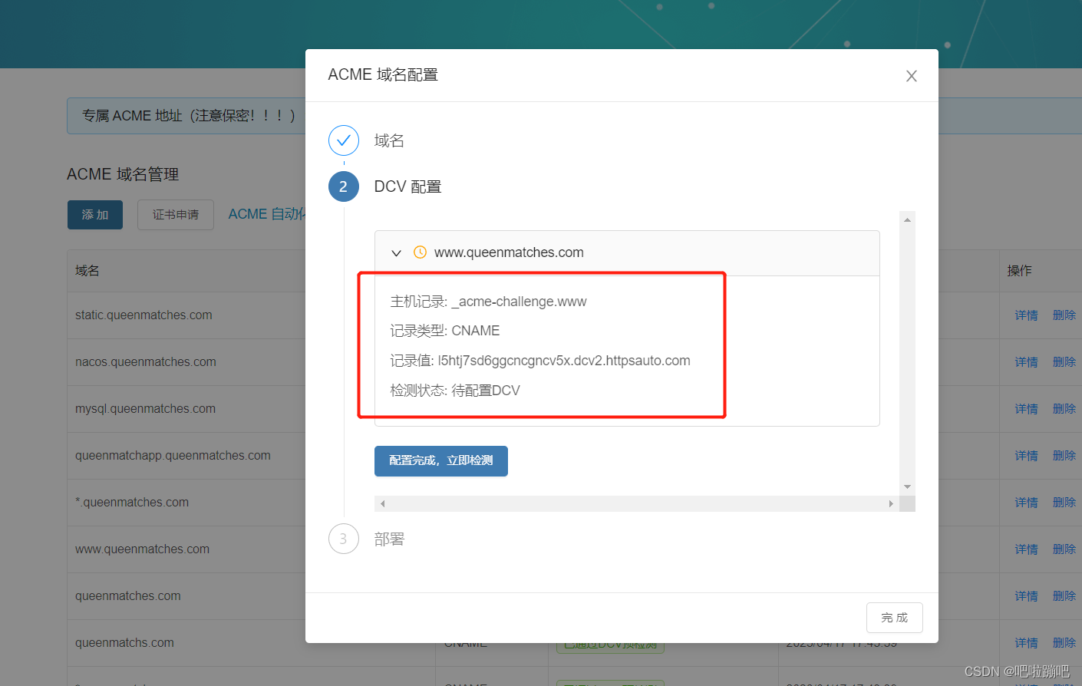Click queenmatchs.com row in background table
Image resolution: width=1082 pixels, height=686 pixels.
[x=124, y=642]
